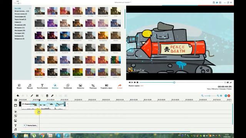The image size is (246, 138).
Task: Click the overlay track icon on timeline
Action: (x=15, y=116)
